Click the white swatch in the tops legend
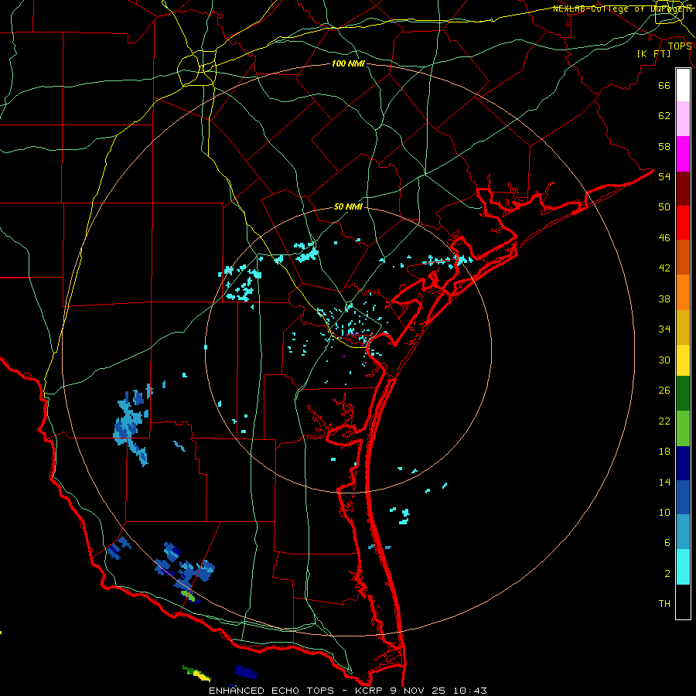Image resolution: width=696 pixels, height=696 pixels. pos(683,85)
